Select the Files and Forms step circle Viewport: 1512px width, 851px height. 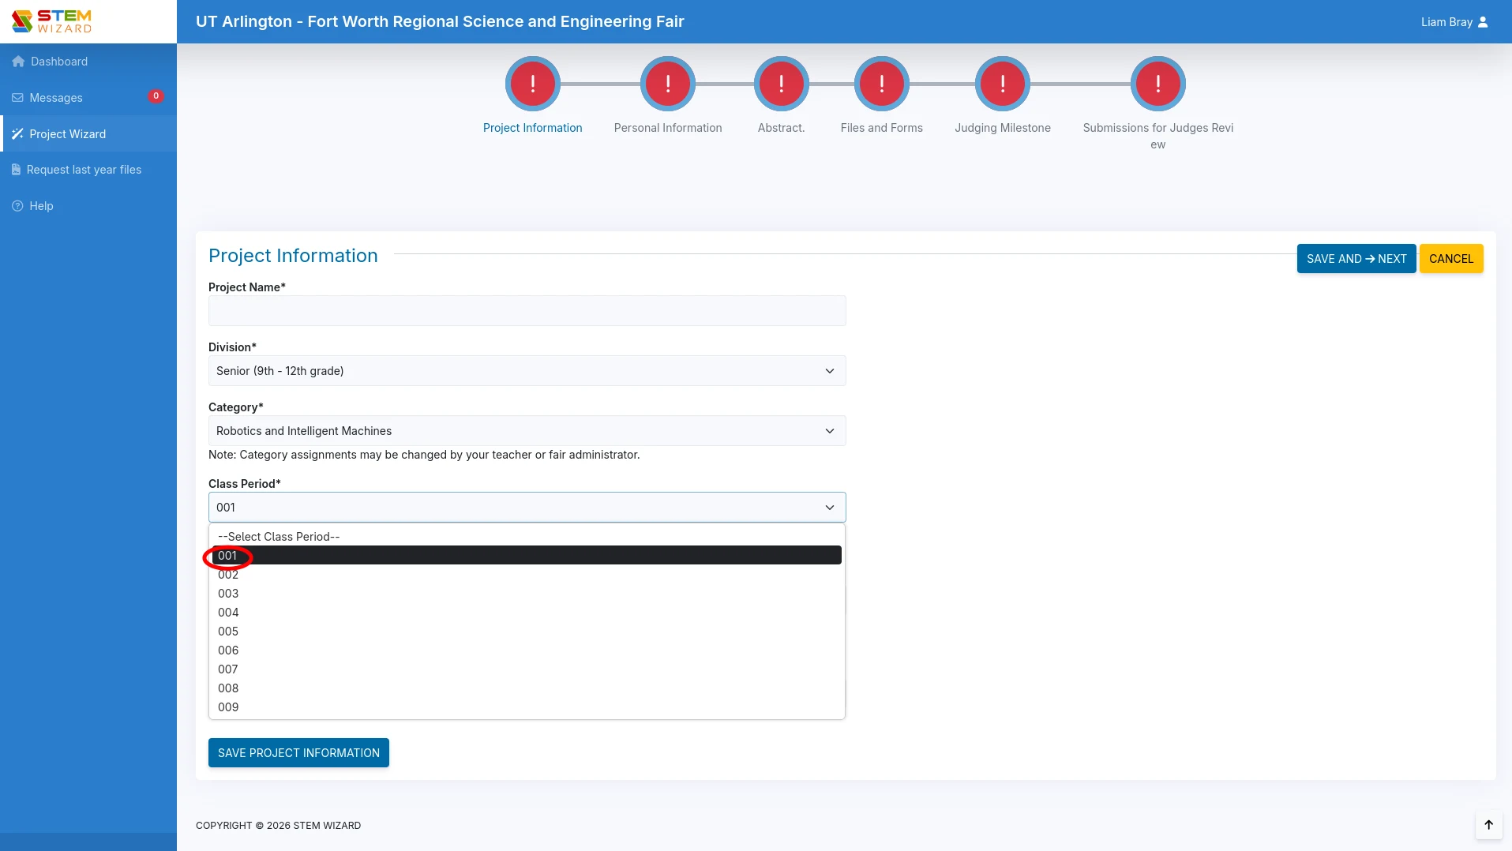point(882,84)
